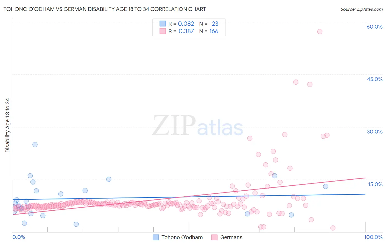This screenshot has height=245, width=386.
Task: Click the 0.0% x-axis label
Action: pos(19,237)
